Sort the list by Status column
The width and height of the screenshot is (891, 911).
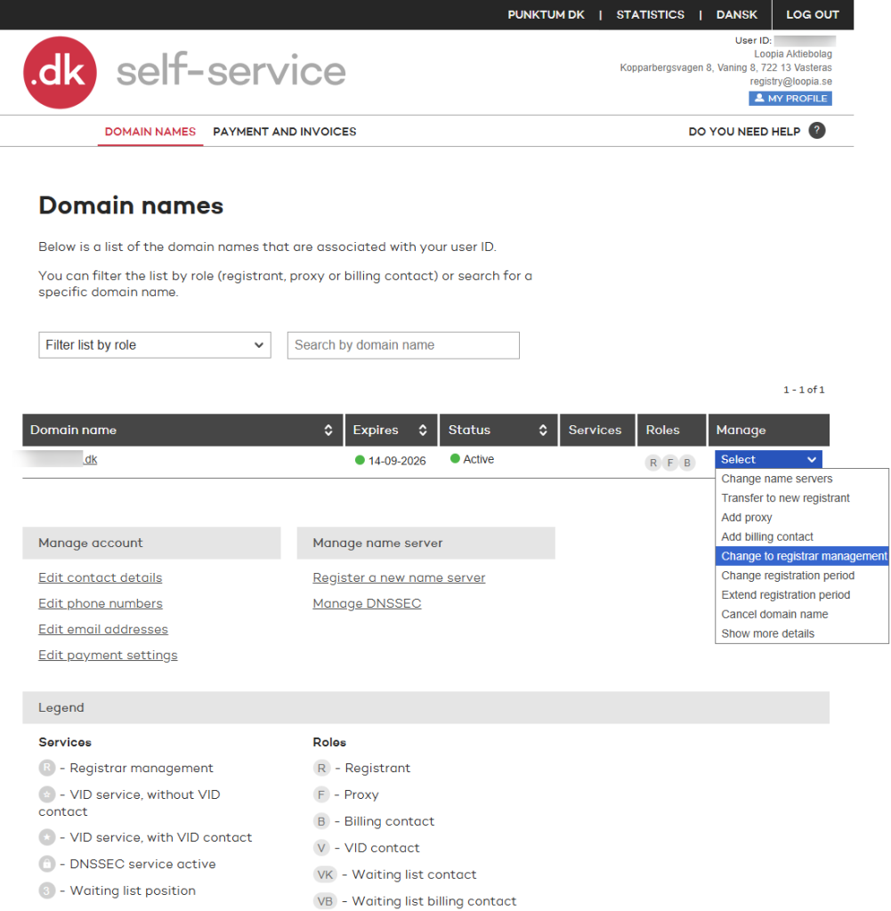tap(543, 431)
